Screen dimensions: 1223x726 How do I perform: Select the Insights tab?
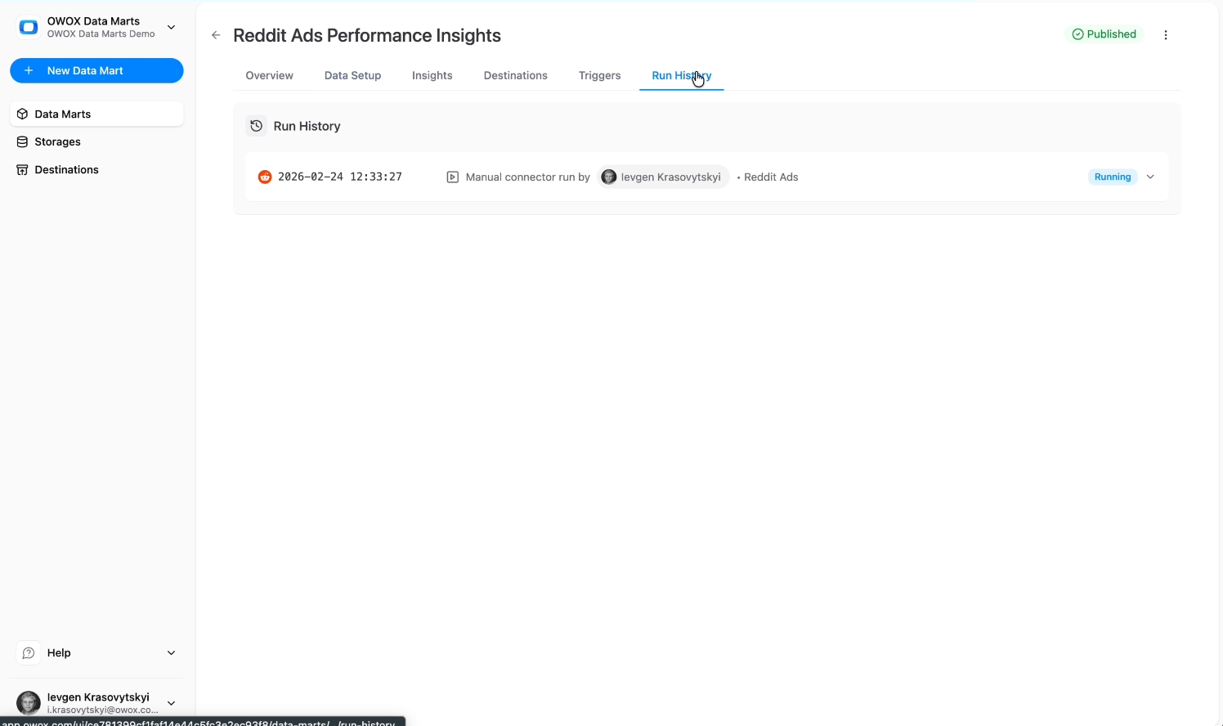432,75
